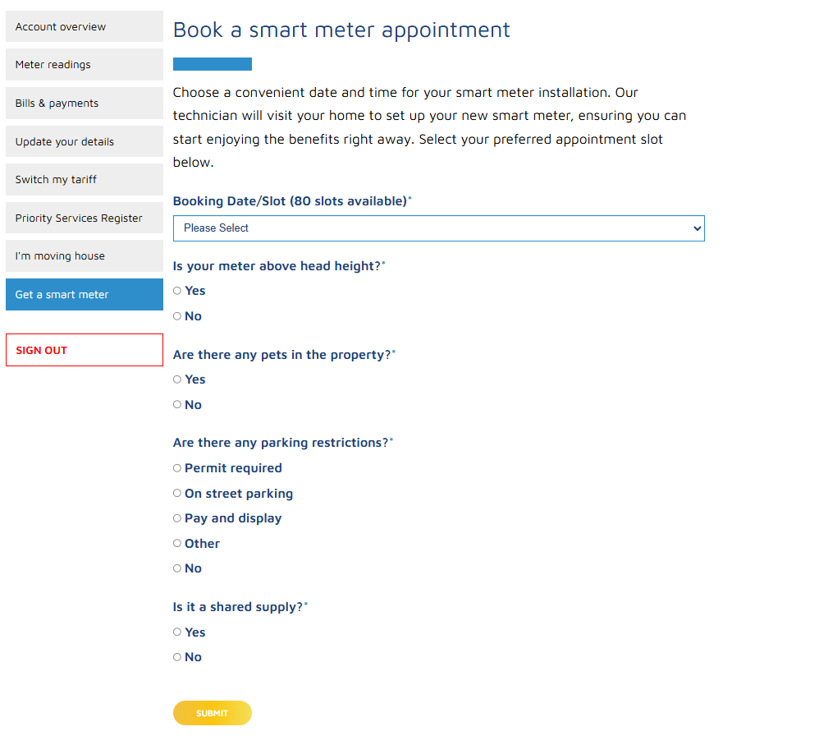
Task: Click the blue progress bar under heading
Action: point(213,64)
